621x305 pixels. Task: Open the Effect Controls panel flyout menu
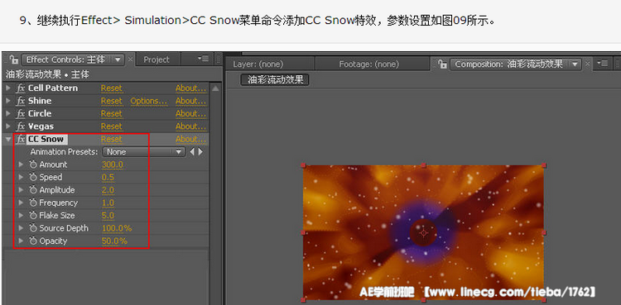pyautogui.click(x=203, y=59)
